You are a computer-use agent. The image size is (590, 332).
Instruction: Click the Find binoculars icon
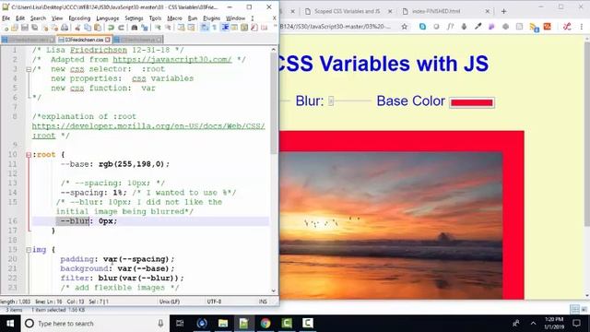[x=134, y=28]
